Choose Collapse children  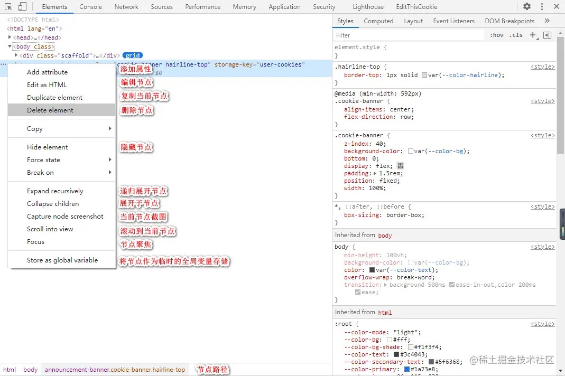[x=62, y=203]
